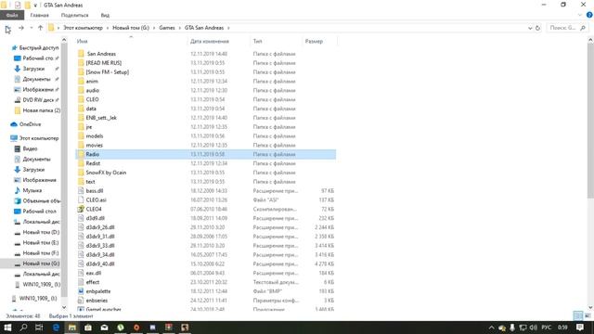The image size is (594, 334).
Task: Open Microsoft Store from taskbar
Action: [88, 328]
